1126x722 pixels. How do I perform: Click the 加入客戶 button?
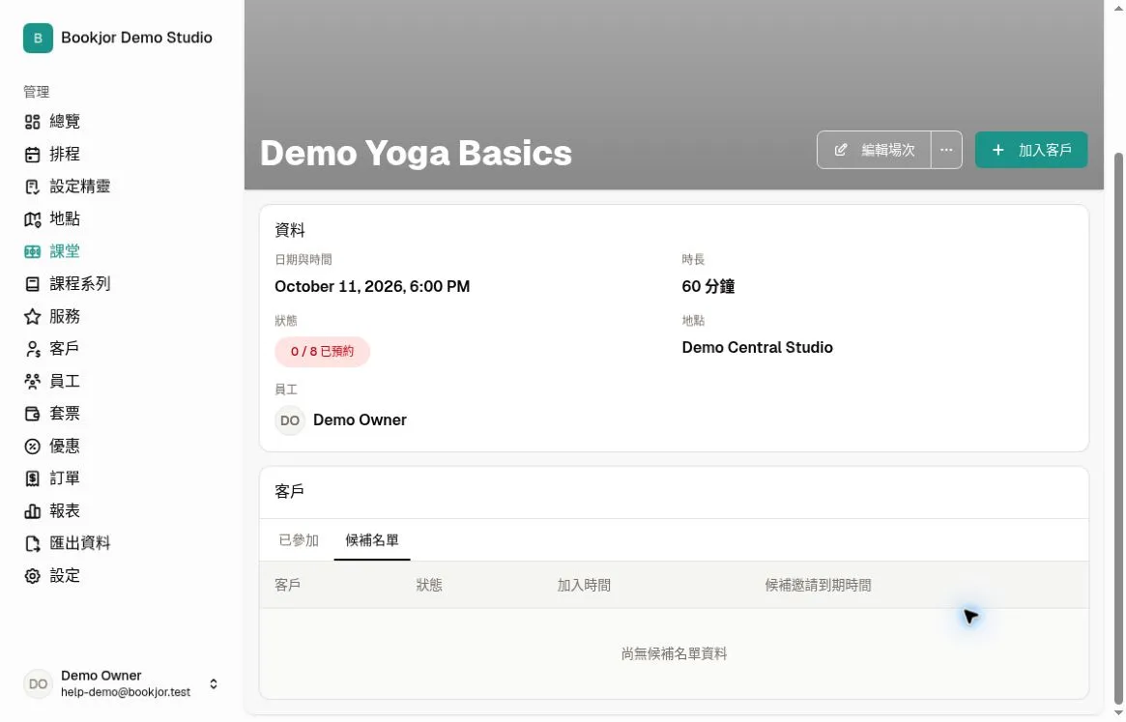point(1031,150)
